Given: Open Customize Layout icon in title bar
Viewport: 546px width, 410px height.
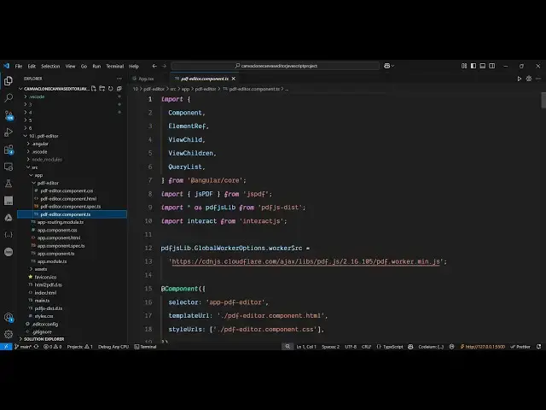Looking at the screenshot, I should coord(464,66).
